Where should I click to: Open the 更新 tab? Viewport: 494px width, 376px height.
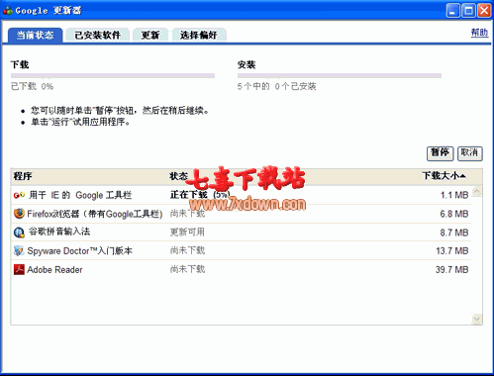(x=150, y=35)
